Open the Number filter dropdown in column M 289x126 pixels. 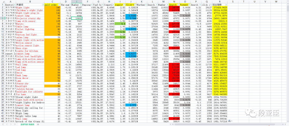click(167, 5)
